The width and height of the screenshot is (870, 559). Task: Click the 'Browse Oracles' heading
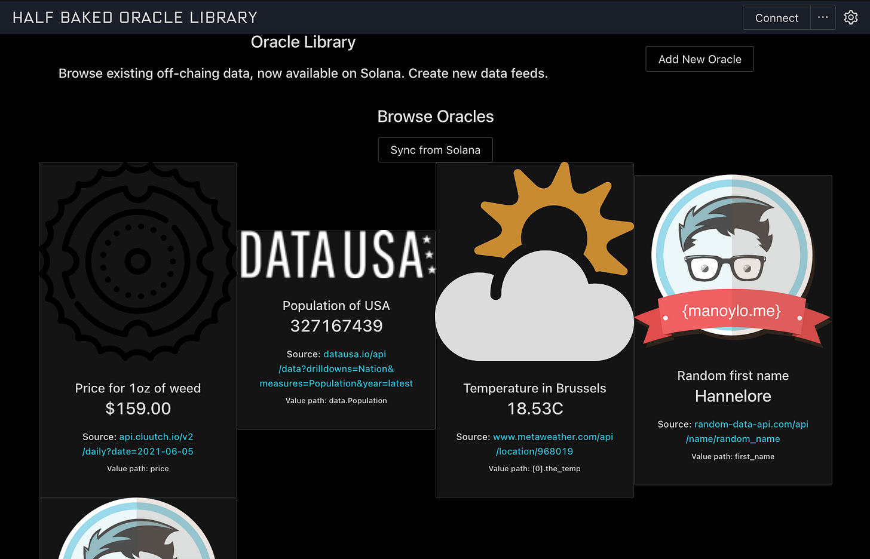[436, 116]
